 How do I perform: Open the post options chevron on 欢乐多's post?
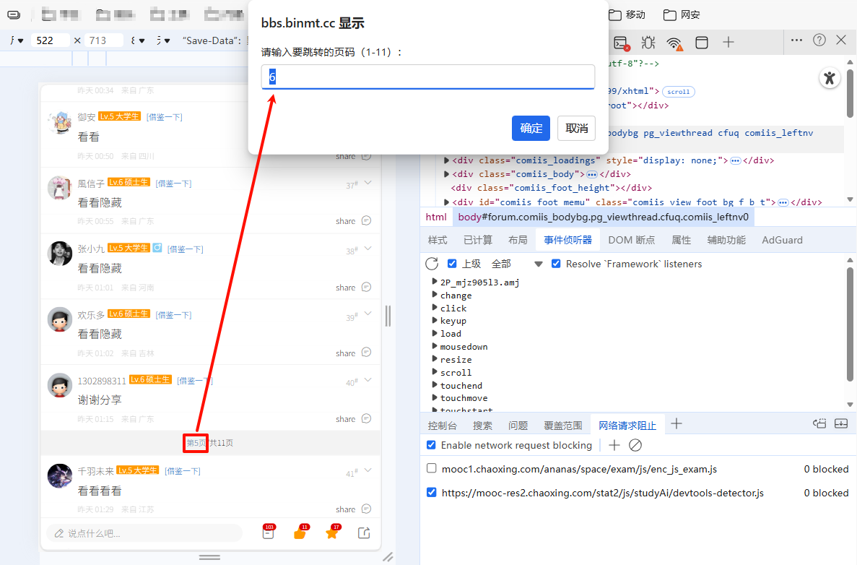tap(367, 314)
